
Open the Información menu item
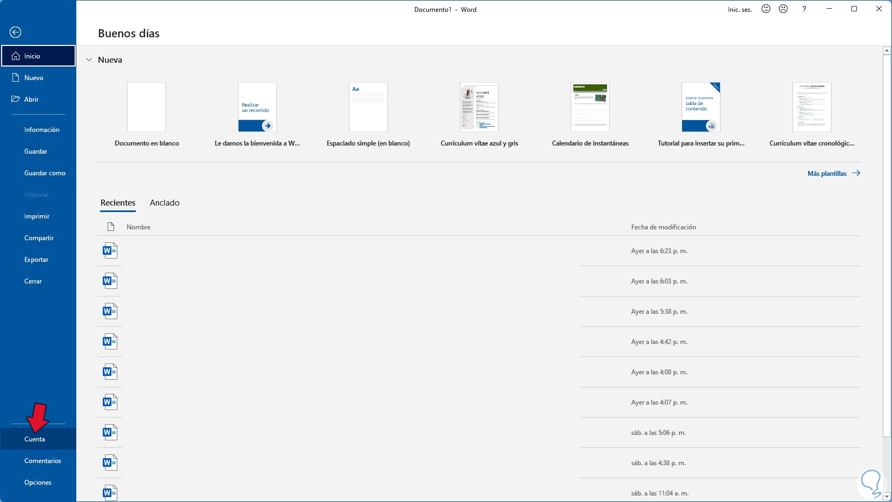(38, 130)
